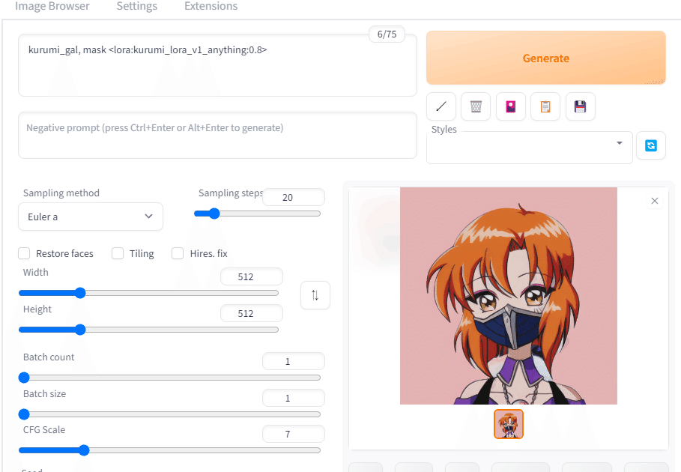Image resolution: width=681 pixels, height=472 pixels.
Task: Click the Generate button
Action: (x=546, y=58)
